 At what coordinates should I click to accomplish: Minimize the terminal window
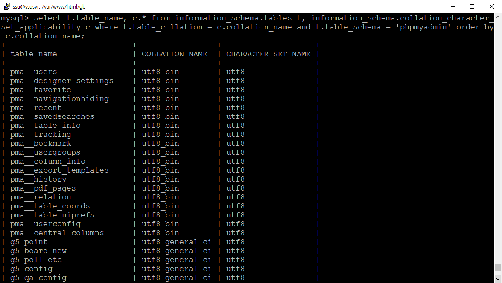(x=452, y=6)
